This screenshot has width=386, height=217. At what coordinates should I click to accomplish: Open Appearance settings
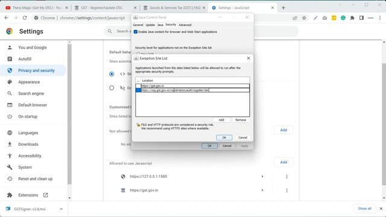[x=29, y=82]
